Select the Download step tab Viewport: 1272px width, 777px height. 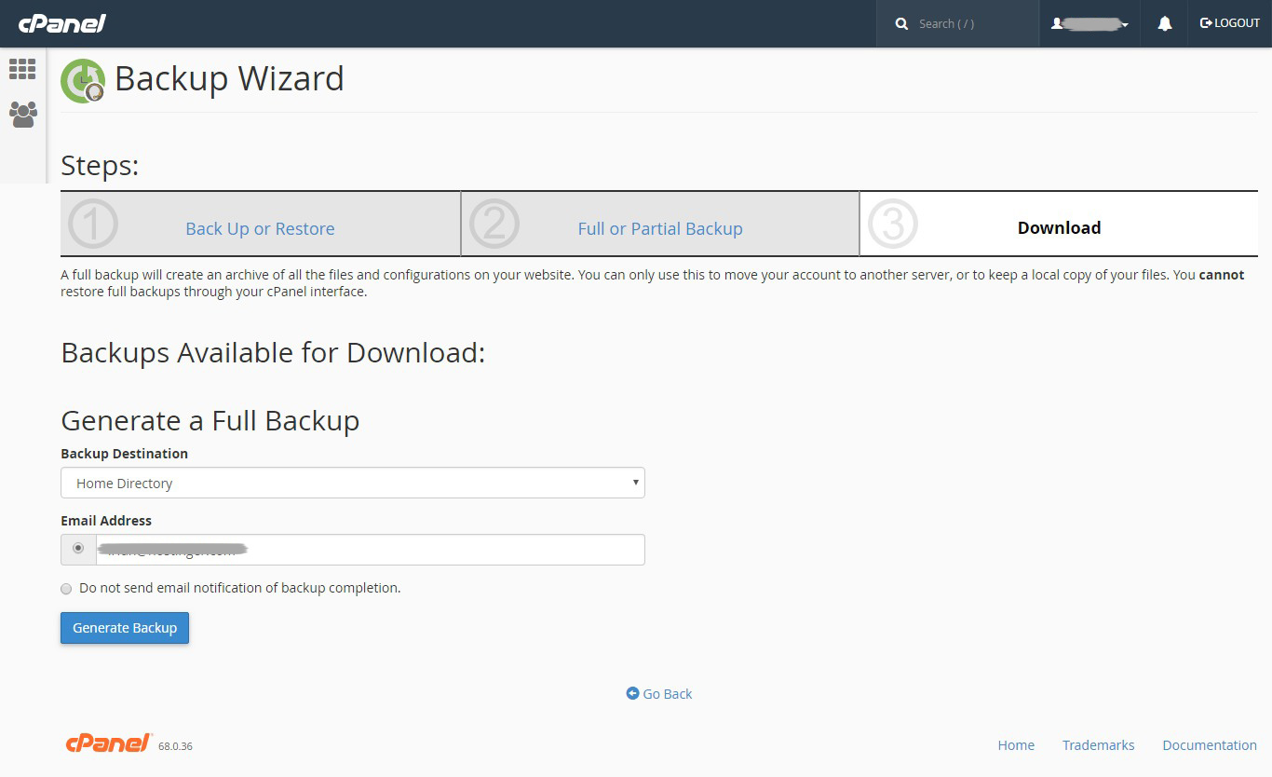pyautogui.click(x=1059, y=224)
